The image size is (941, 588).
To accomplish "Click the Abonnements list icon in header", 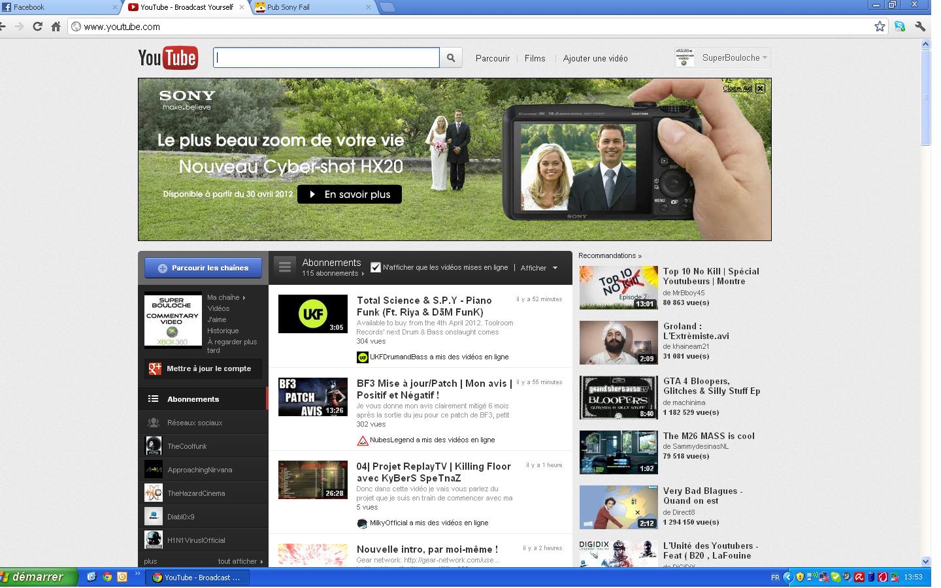I will pyautogui.click(x=284, y=267).
